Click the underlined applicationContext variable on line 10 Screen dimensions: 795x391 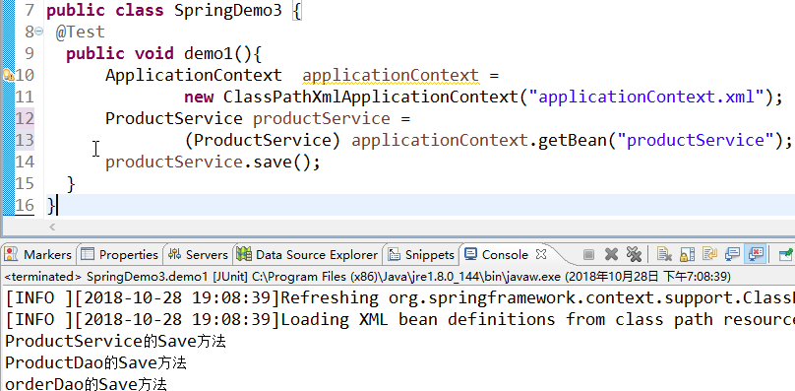coord(391,75)
